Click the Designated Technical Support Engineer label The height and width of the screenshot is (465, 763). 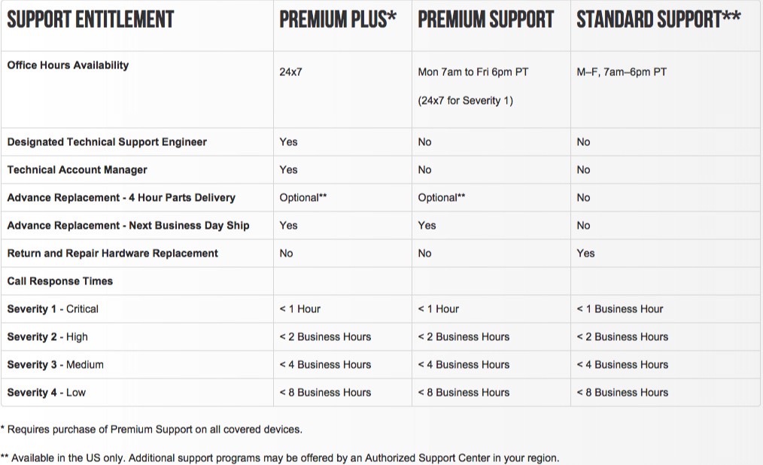coord(107,142)
